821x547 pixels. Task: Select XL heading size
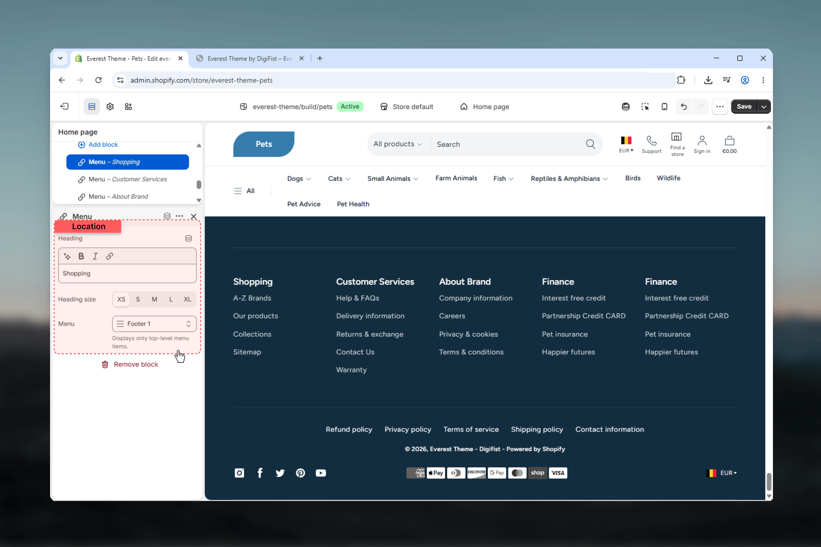pos(187,299)
